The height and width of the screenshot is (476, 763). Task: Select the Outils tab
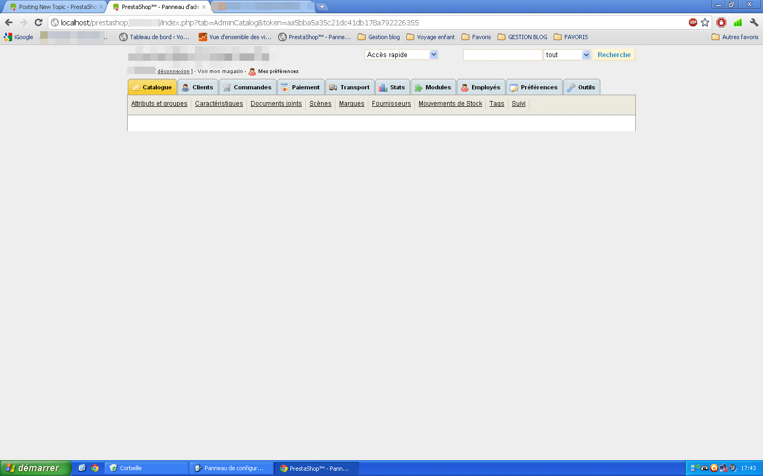[x=581, y=87]
